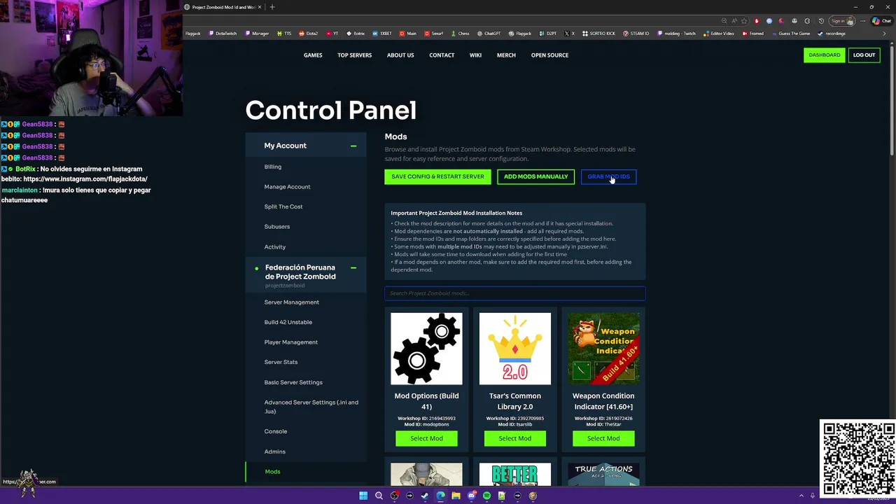Open Spotify from the taskbar

tap(486, 496)
